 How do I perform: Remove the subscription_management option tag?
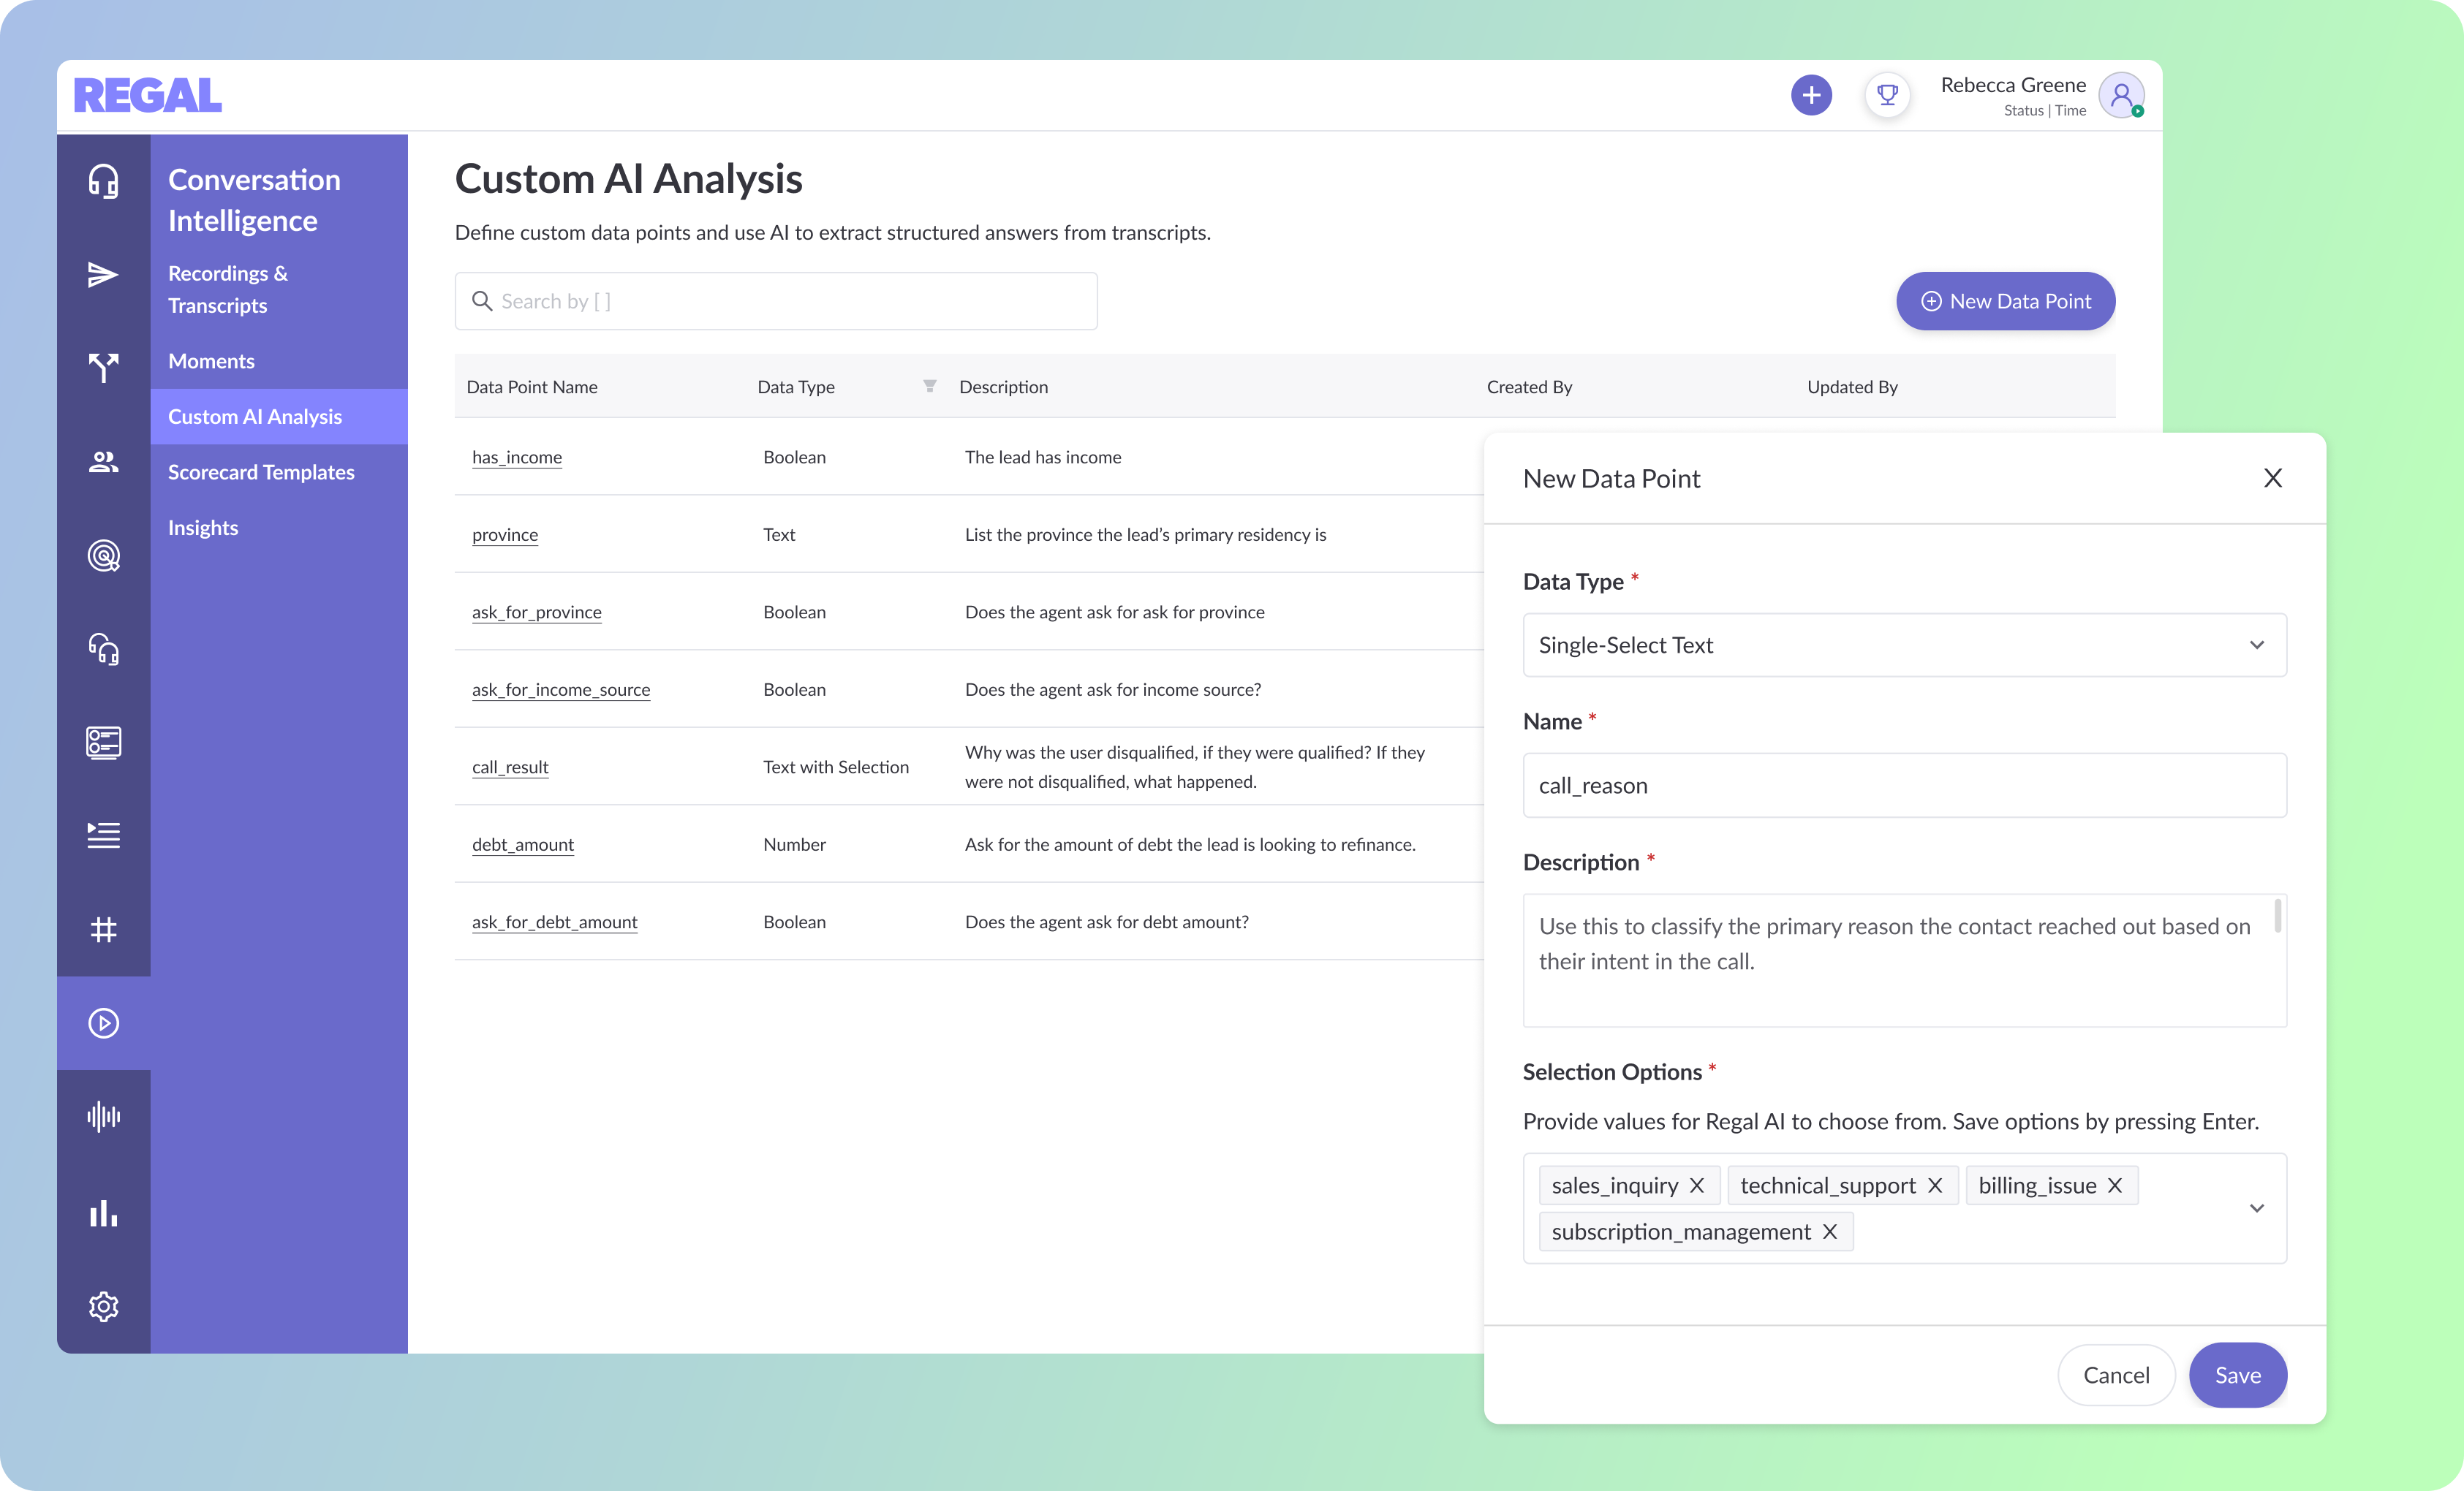pyautogui.click(x=1829, y=1232)
